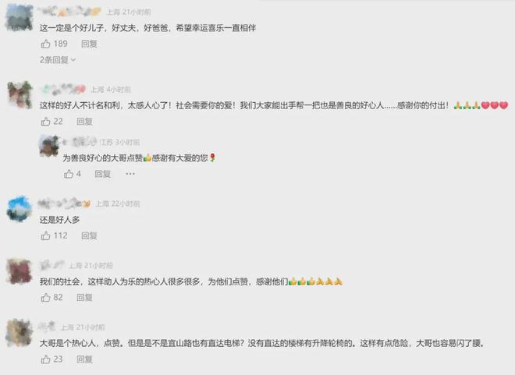Viewport: 515px width, 375px height.
Task: Open the three-dot menu on the reply
Action: tap(130, 174)
